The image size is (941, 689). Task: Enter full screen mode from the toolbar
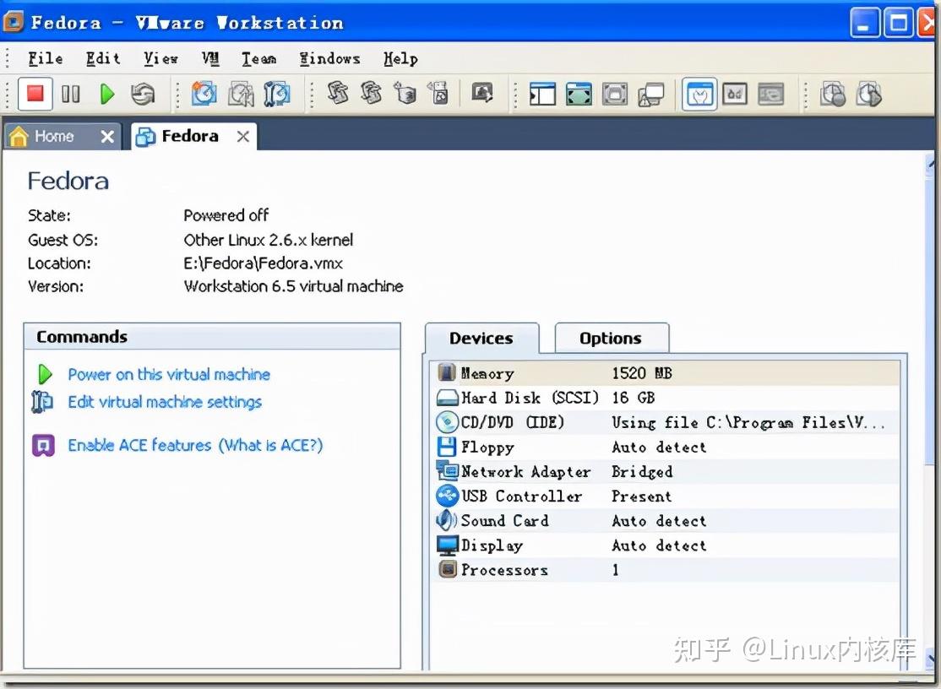coord(579,94)
